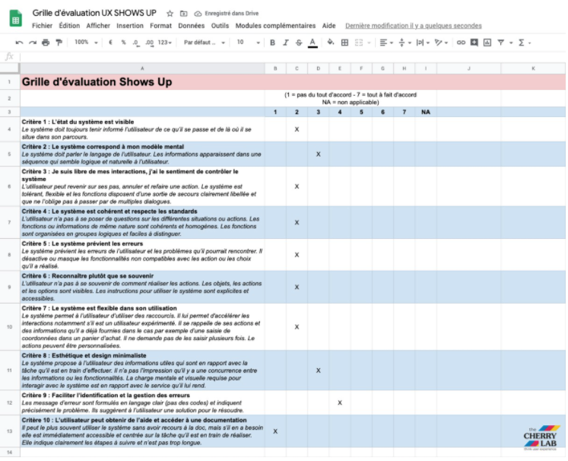Select column A header
This screenshot has width=568, height=461.
[142, 68]
